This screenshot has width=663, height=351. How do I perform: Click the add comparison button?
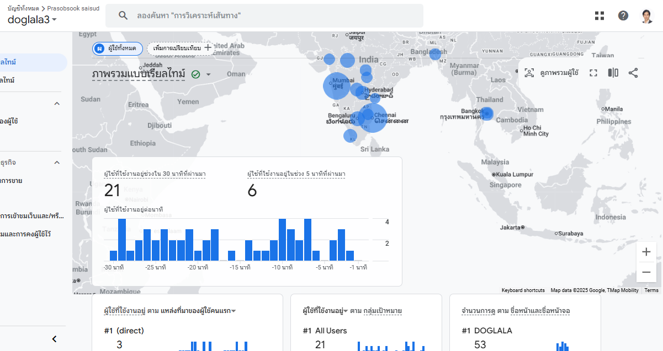[182, 48]
